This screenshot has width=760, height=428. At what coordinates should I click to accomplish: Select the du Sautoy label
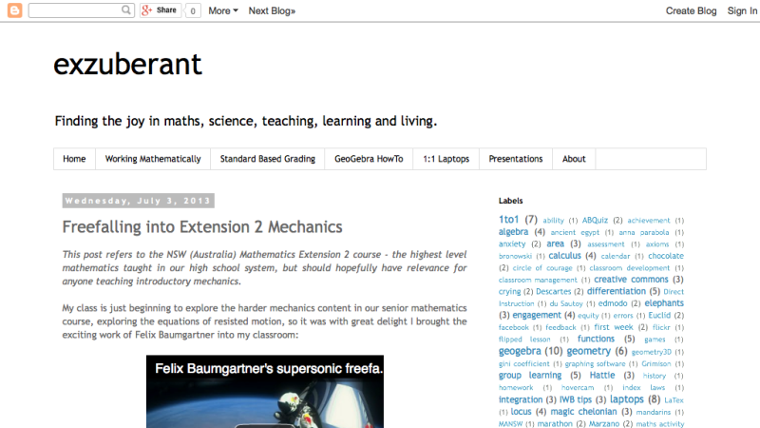coord(565,303)
